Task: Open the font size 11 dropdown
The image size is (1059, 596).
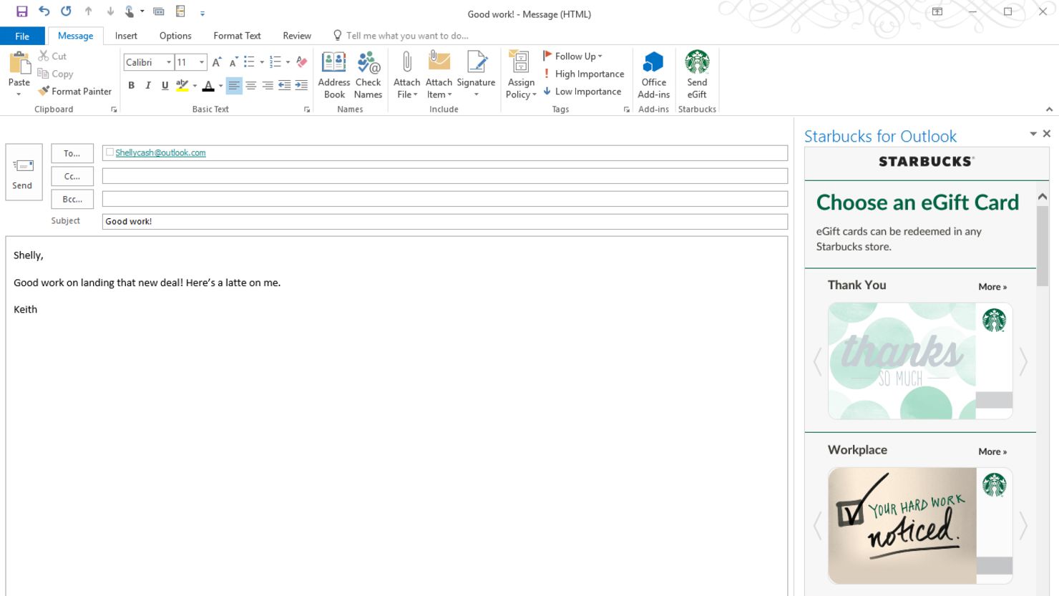Action: click(202, 62)
